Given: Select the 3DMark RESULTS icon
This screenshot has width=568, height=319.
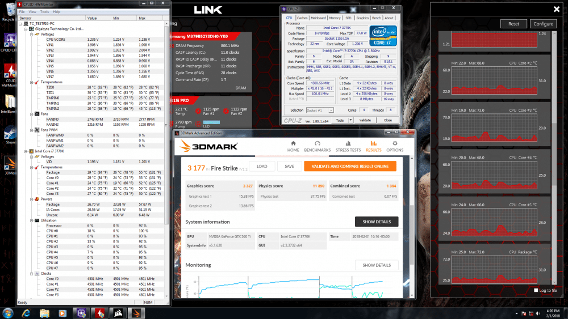Looking at the screenshot, I should 374,143.
